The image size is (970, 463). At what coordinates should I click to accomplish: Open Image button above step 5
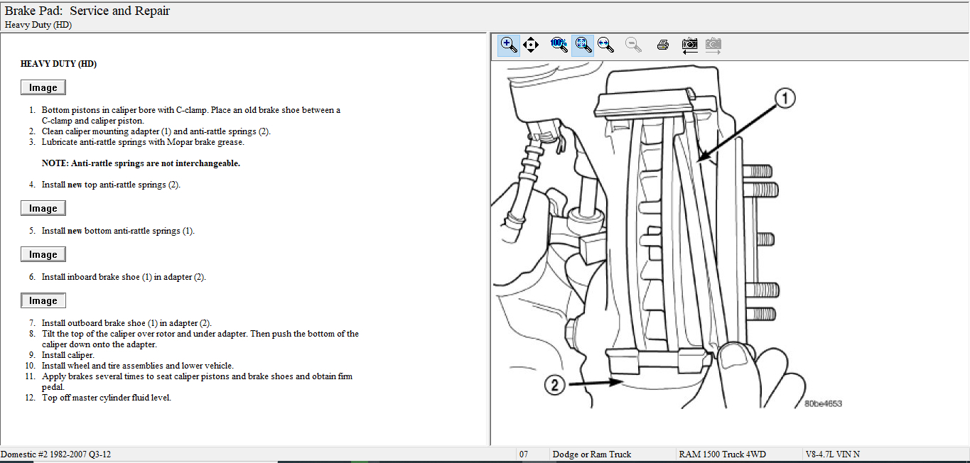tap(43, 208)
